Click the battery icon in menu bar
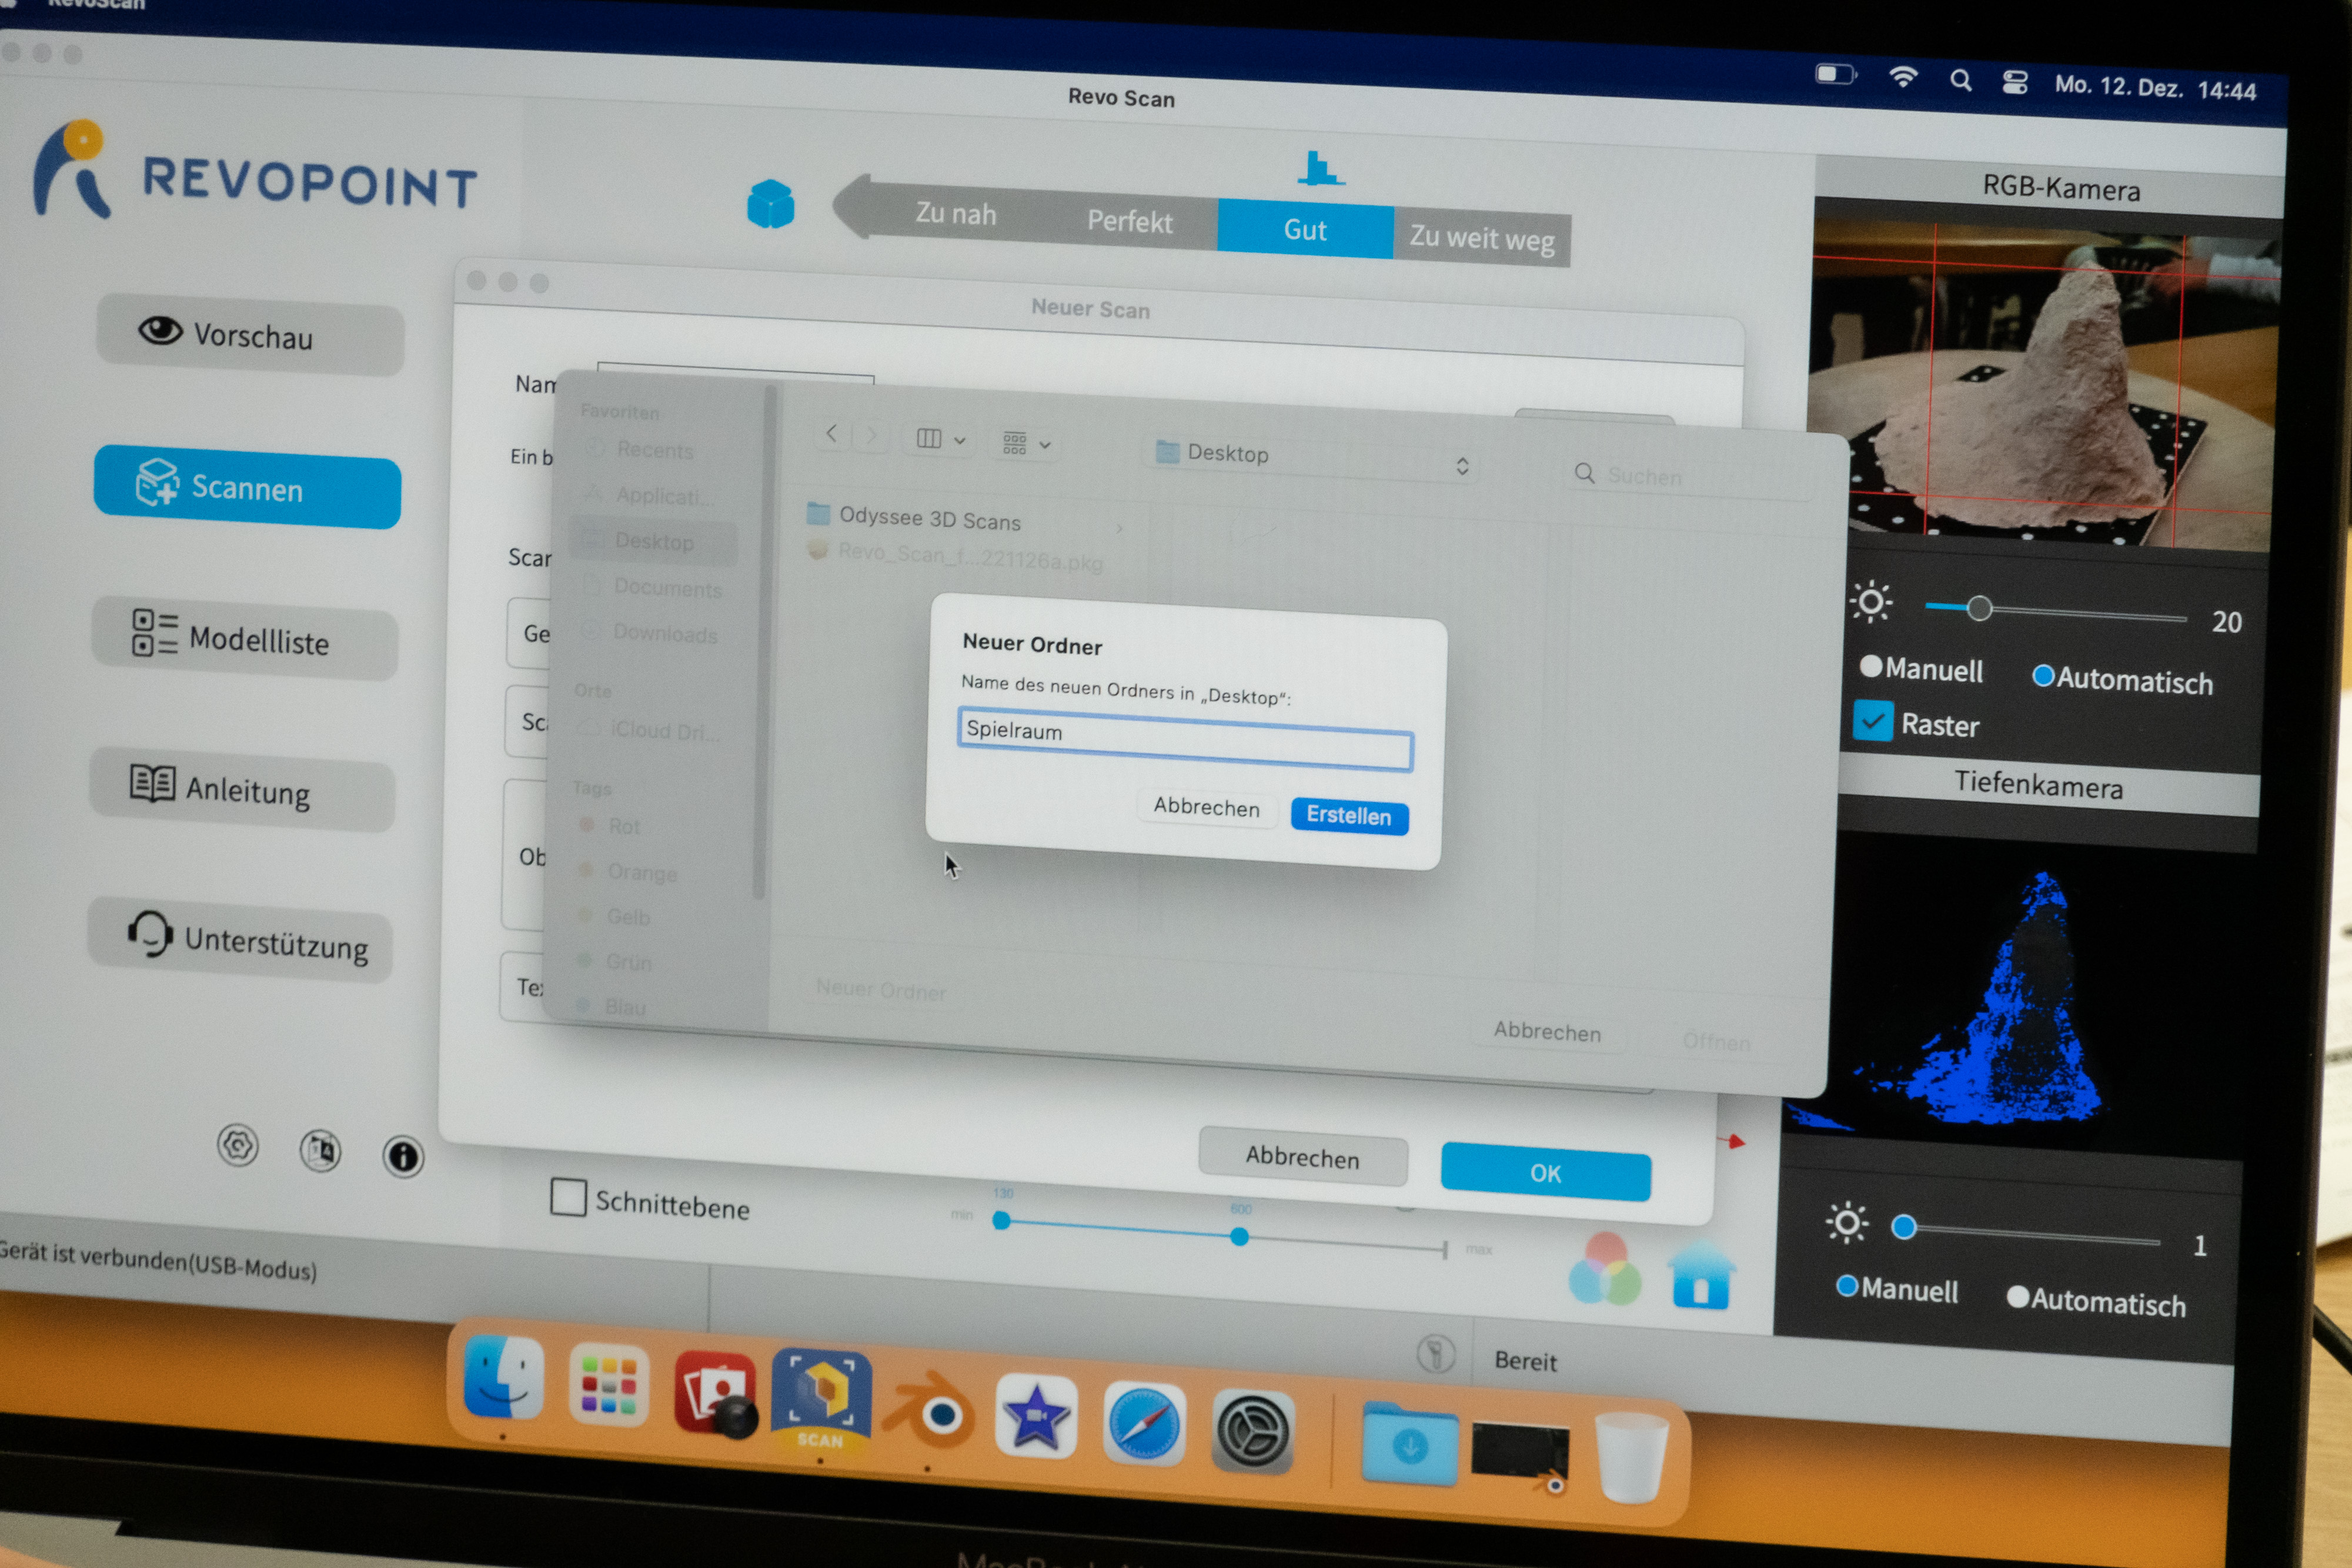The image size is (2352, 1568). pos(1836,74)
